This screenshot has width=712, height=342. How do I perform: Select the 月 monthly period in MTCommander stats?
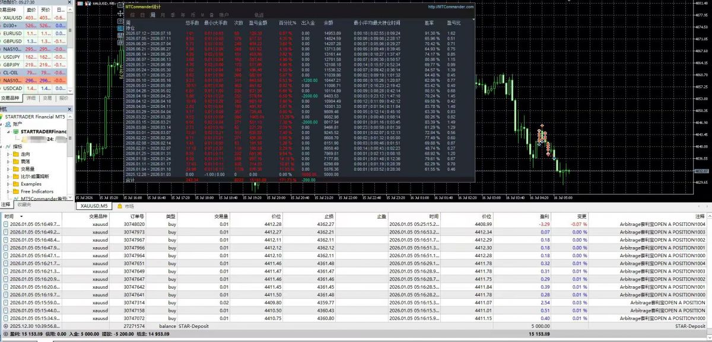tap(163, 14)
